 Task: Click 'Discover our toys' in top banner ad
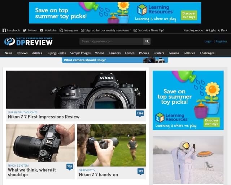189,15
